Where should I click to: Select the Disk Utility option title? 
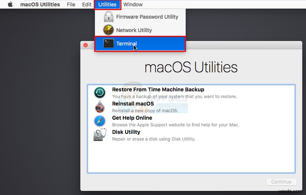pyautogui.click(x=126, y=132)
